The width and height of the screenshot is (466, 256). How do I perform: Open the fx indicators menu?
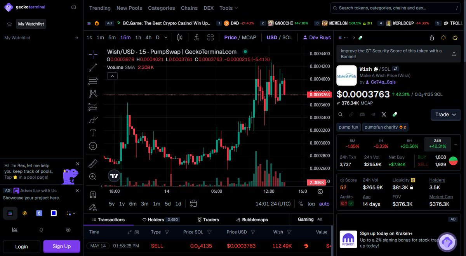click(197, 38)
